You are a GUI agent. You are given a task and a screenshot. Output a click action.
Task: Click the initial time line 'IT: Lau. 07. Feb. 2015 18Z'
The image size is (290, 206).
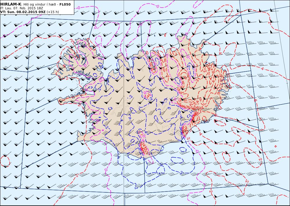point(22,8)
